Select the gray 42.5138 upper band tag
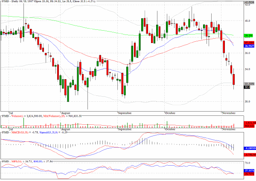Viewport: 256px width, 181px height. 249,2
